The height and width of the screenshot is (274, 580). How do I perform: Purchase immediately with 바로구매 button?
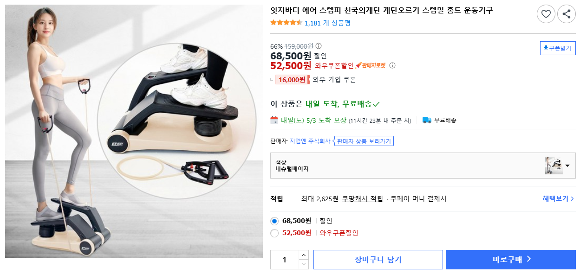click(510, 259)
